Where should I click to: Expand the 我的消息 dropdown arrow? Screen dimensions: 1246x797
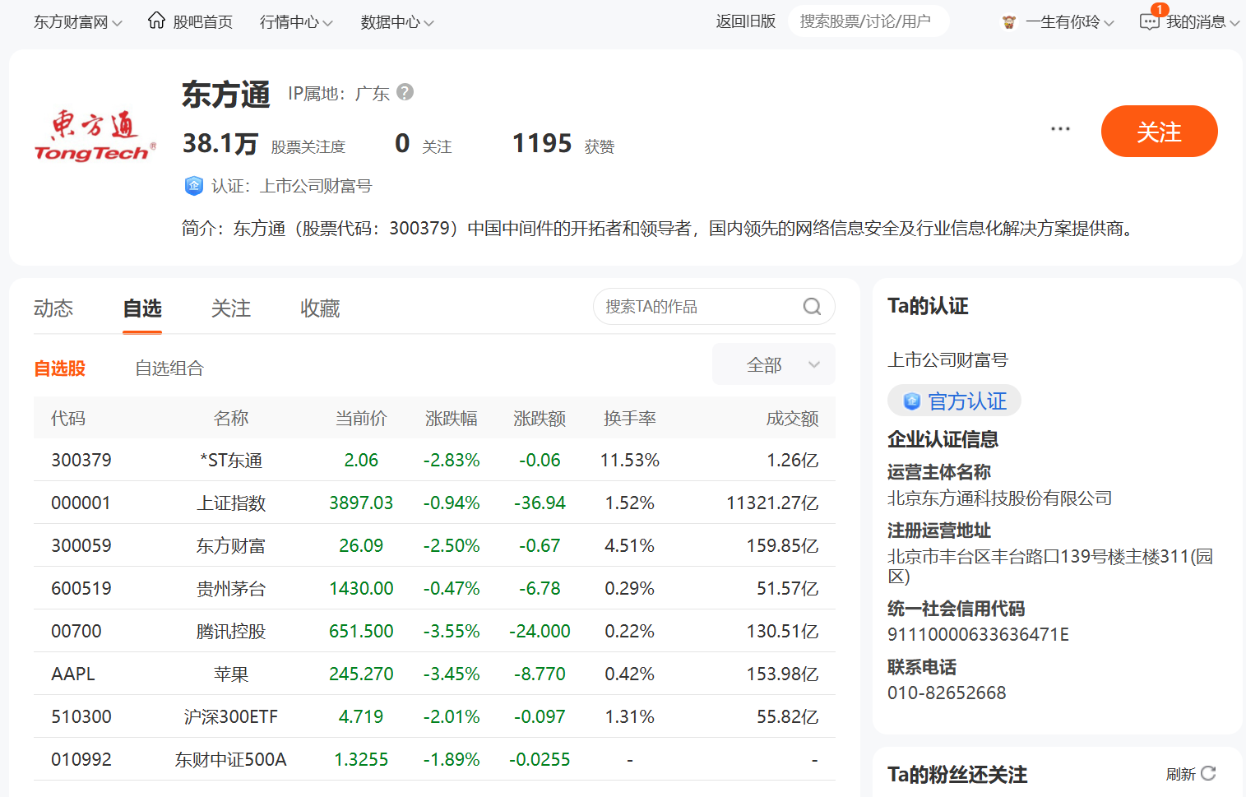point(1234,23)
